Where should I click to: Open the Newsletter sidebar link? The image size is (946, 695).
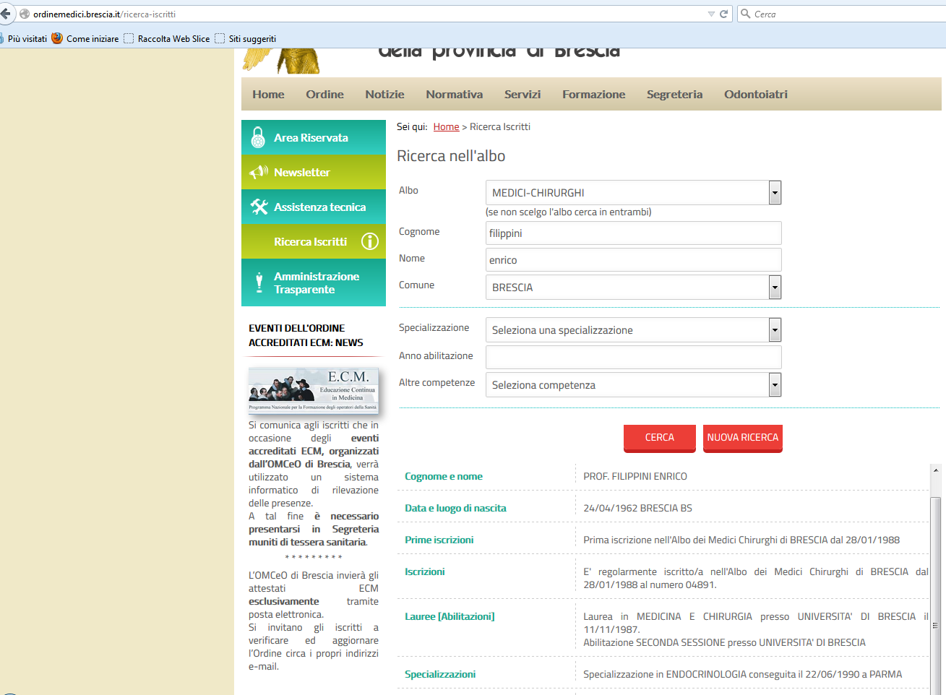(x=314, y=172)
